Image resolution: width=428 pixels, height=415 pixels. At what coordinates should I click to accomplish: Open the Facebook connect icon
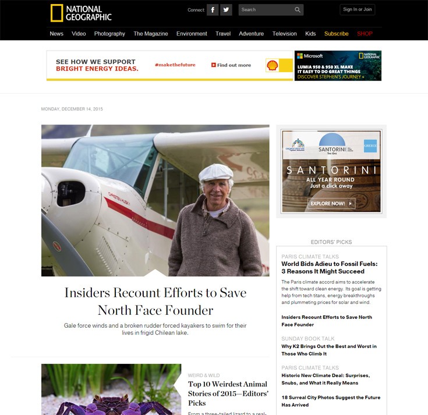[x=213, y=10]
